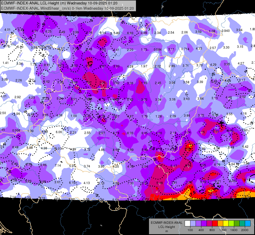The height and width of the screenshot is (235, 255).
Task: Click the wind shear value 6.34
Action: tap(89, 33)
